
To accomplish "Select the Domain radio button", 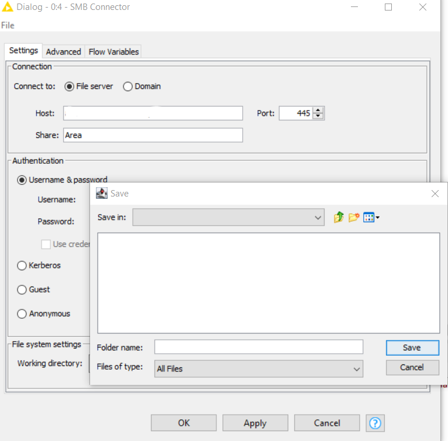I will pos(128,87).
